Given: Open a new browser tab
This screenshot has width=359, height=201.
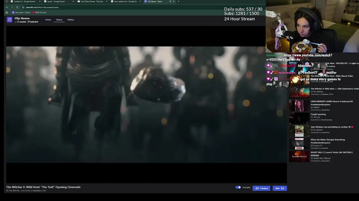Looking at the screenshot, I should click(179, 1).
